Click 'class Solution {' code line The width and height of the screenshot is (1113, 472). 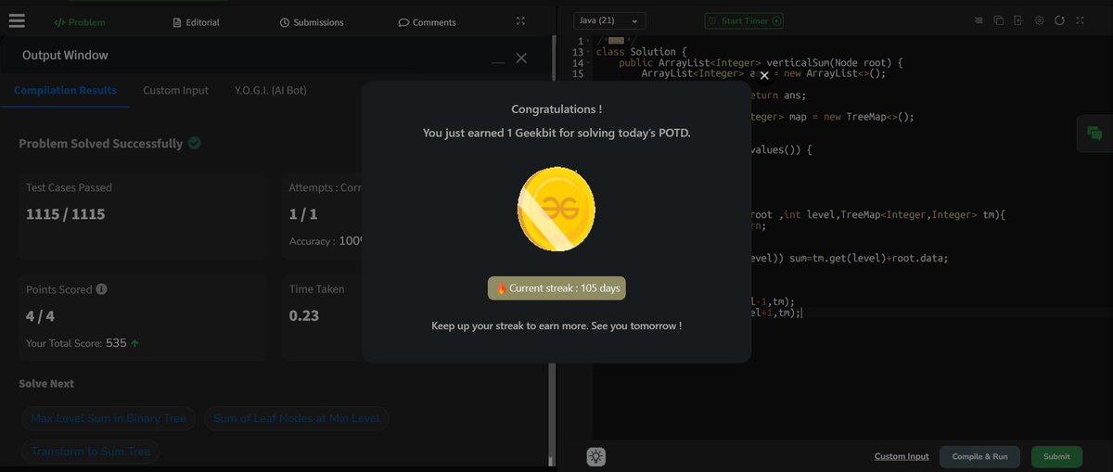coord(641,52)
